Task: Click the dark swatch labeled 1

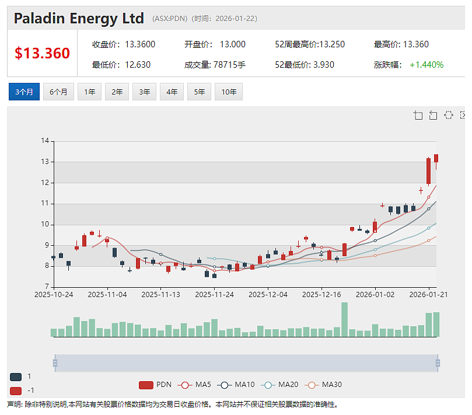Action: coord(16,376)
